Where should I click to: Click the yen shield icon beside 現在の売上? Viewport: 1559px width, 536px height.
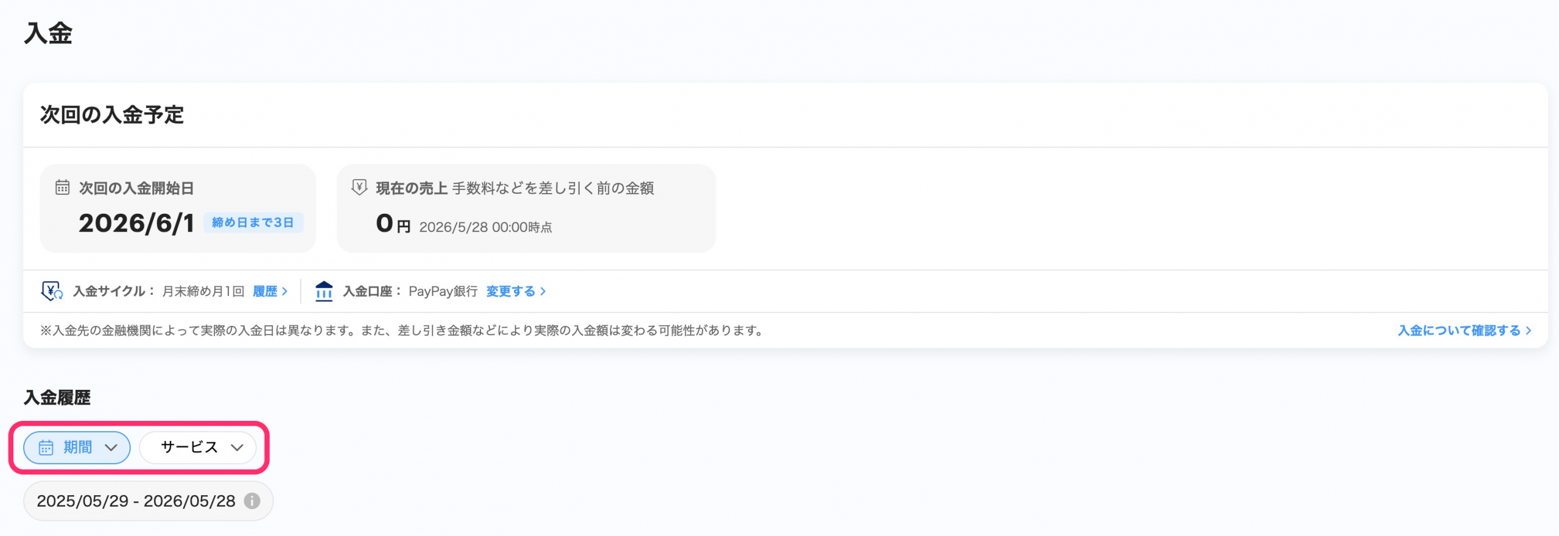coord(359,187)
